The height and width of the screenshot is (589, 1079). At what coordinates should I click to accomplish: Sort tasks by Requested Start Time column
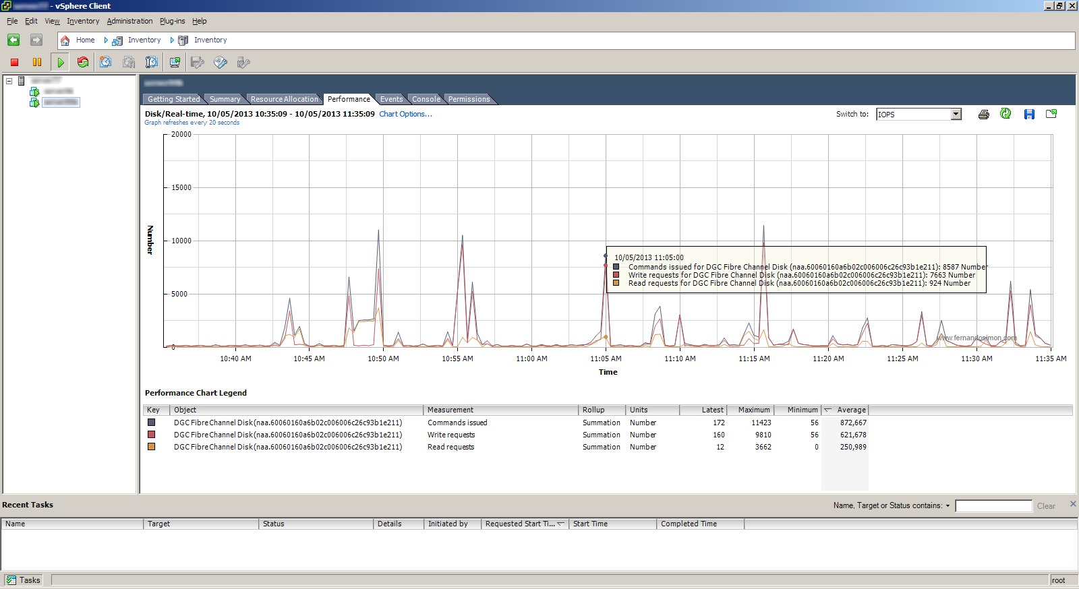(525, 524)
